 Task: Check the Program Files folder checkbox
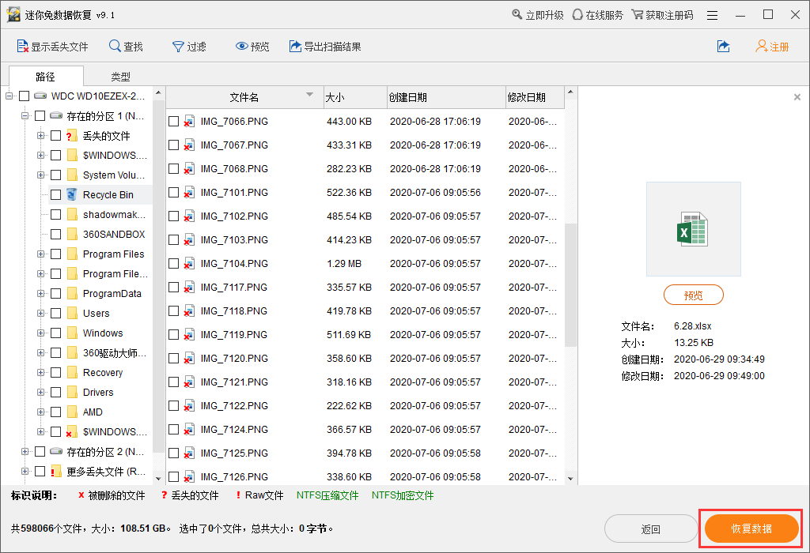(x=56, y=254)
